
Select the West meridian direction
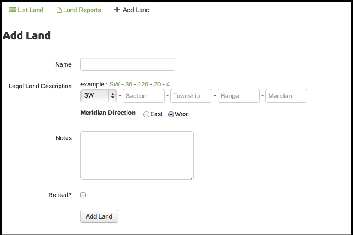pyautogui.click(x=171, y=114)
